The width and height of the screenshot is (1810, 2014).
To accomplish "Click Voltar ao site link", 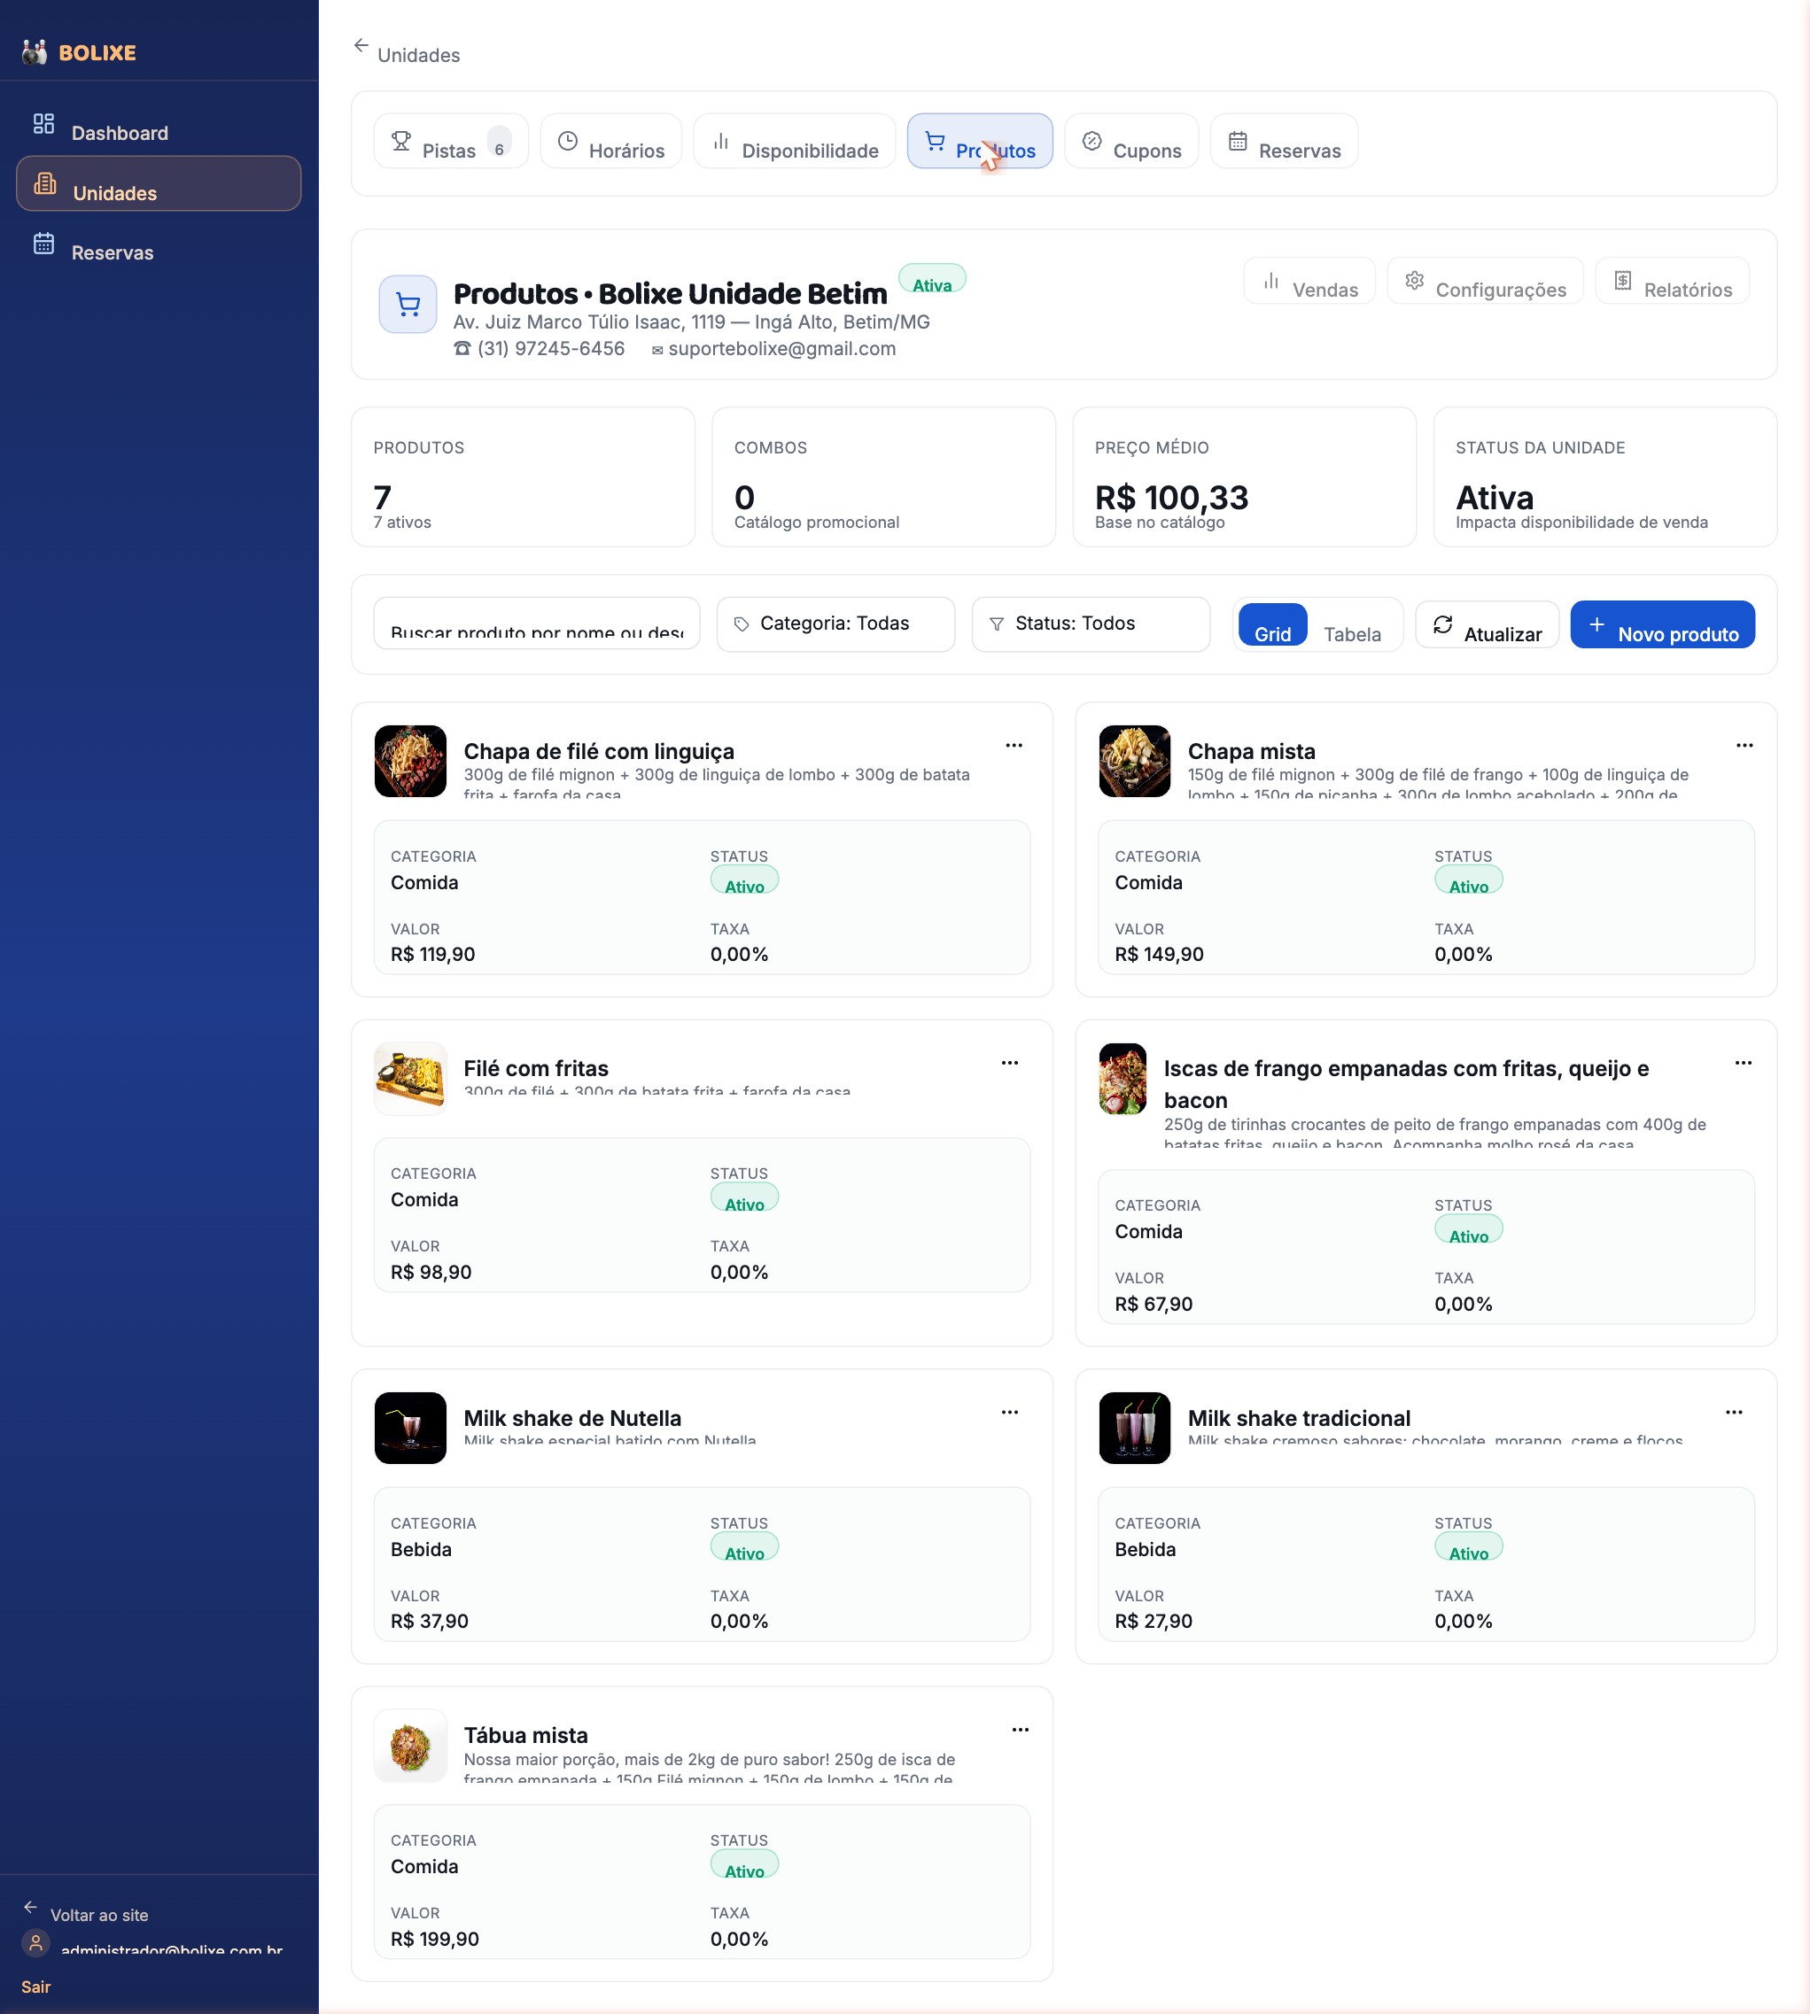I will [87, 1914].
